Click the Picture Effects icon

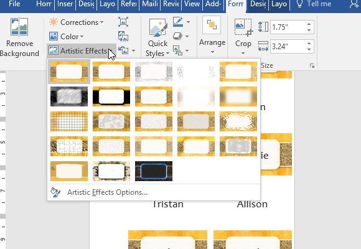[177, 36]
